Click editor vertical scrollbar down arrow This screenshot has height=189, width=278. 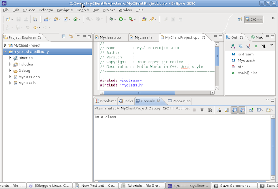pos(217,88)
